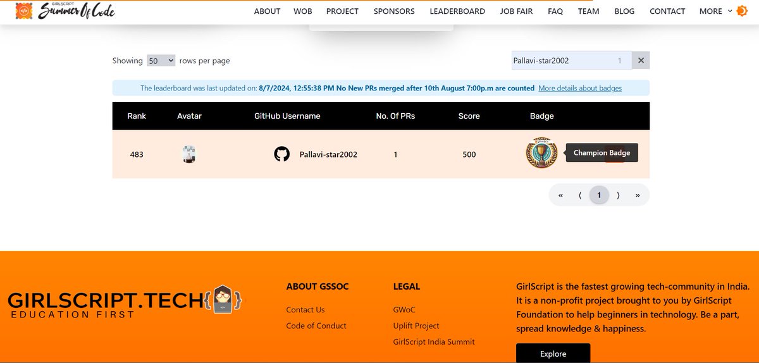Screen dimensions: 759x363
Task: Go to the WOB menu item
Action: pos(303,11)
